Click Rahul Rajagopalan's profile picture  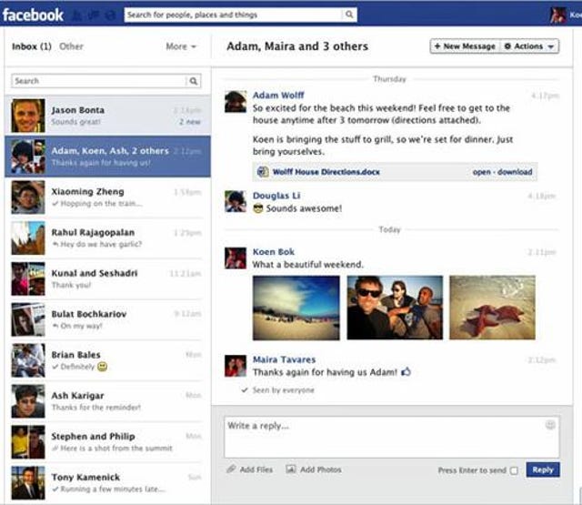[28, 238]
